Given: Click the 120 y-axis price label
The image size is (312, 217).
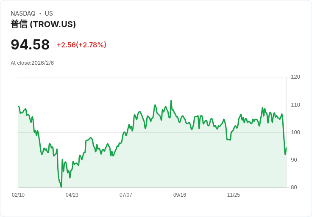Looking at the screenshot, I should pos(295,77).
